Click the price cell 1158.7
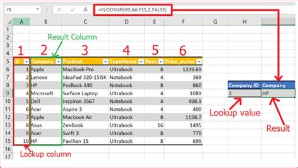 (x=183, y=117)
